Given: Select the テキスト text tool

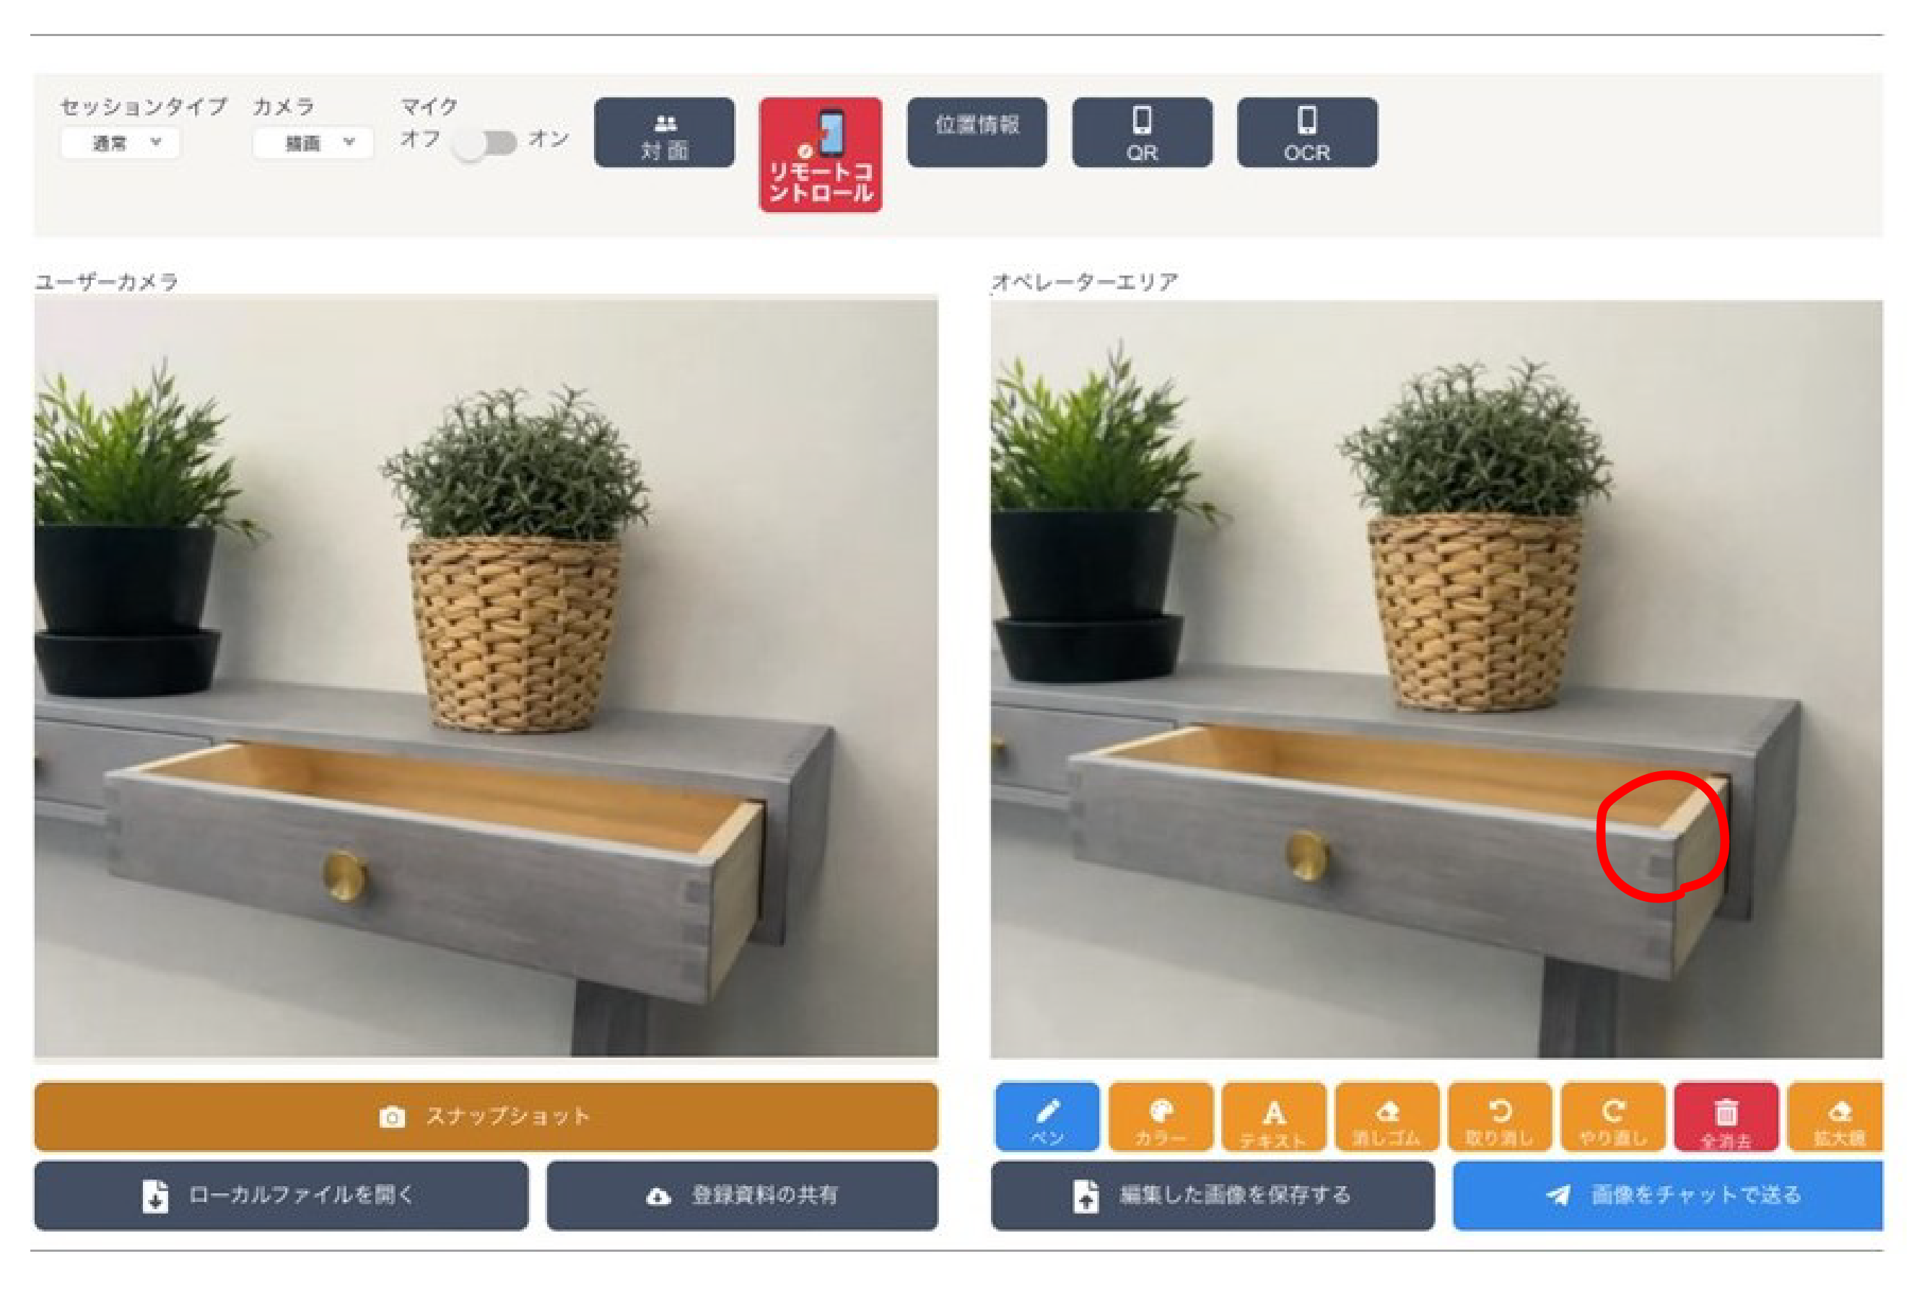Looking at the screenshot, I should (x=1273, y=1116).
